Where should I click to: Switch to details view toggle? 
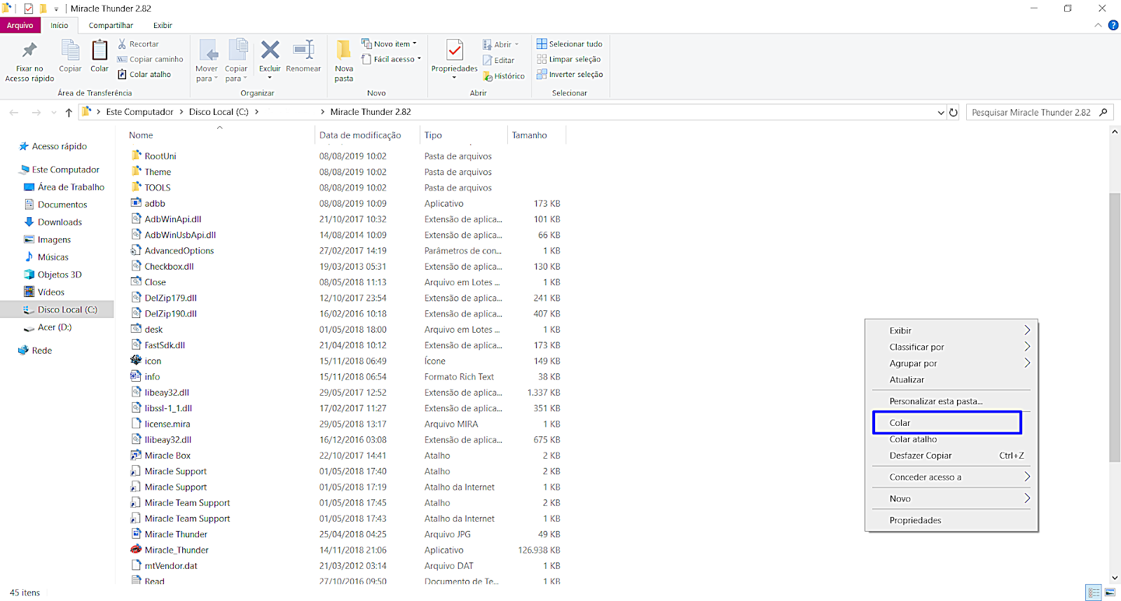click(x=1093, y=593)
